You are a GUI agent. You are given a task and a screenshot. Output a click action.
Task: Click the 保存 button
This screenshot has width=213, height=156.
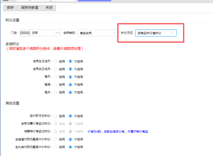coord(10,8)
